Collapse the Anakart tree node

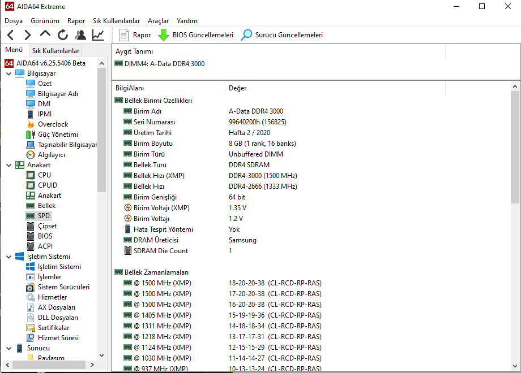tap(9, 165)
